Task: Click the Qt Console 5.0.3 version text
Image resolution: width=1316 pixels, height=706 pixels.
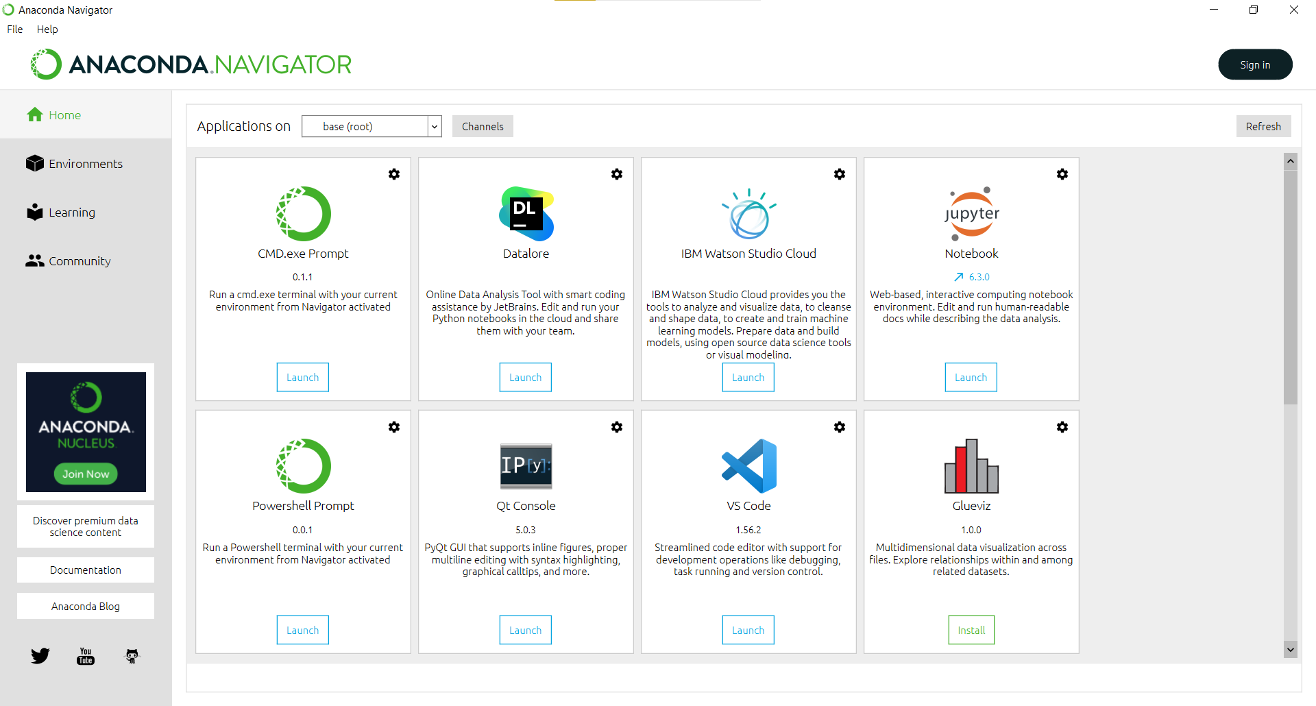Action: pos(526,530)
